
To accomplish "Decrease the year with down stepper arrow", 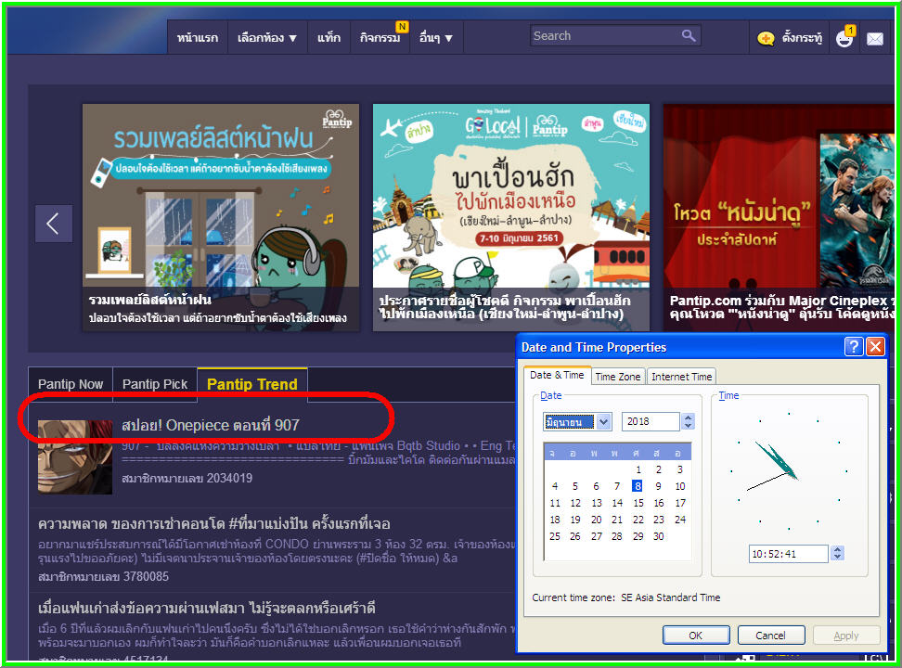I will click(688, 426).
